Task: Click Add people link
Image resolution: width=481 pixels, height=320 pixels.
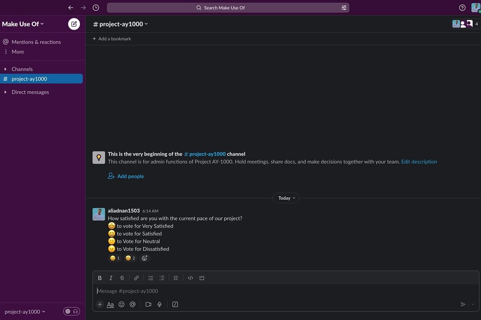Action: click(126, 176)
